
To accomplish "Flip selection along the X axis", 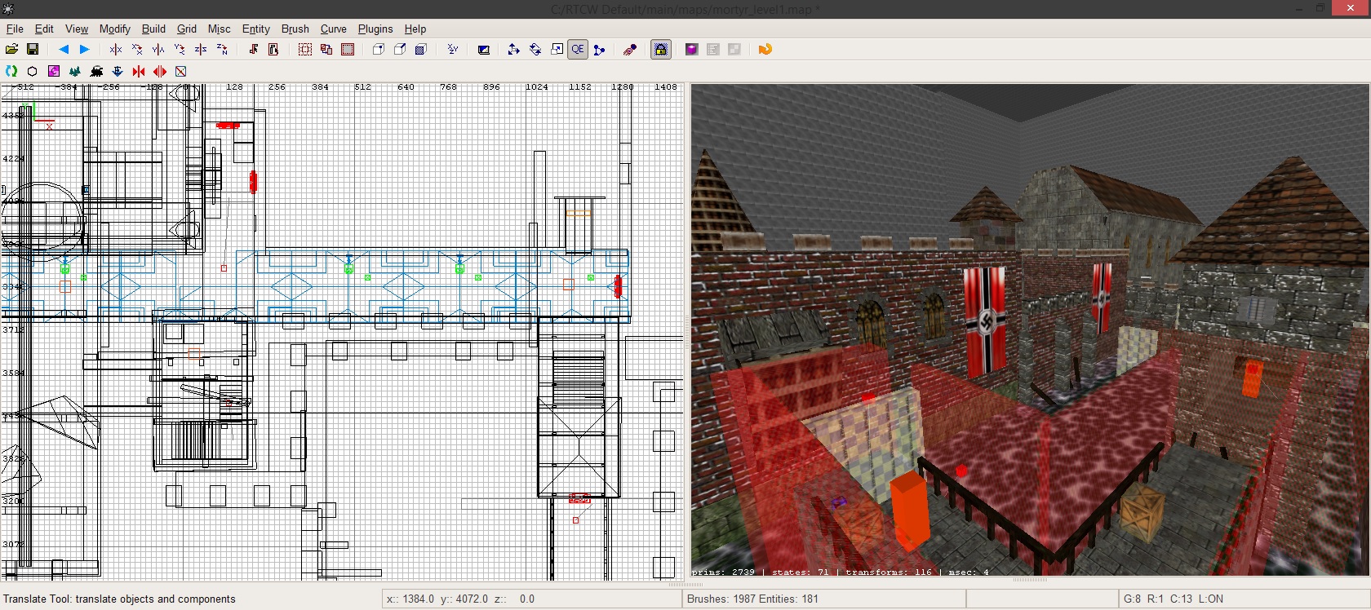I will point(116,50).
